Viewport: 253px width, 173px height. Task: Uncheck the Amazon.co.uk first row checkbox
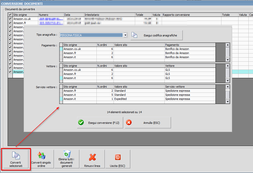[10, 19]
